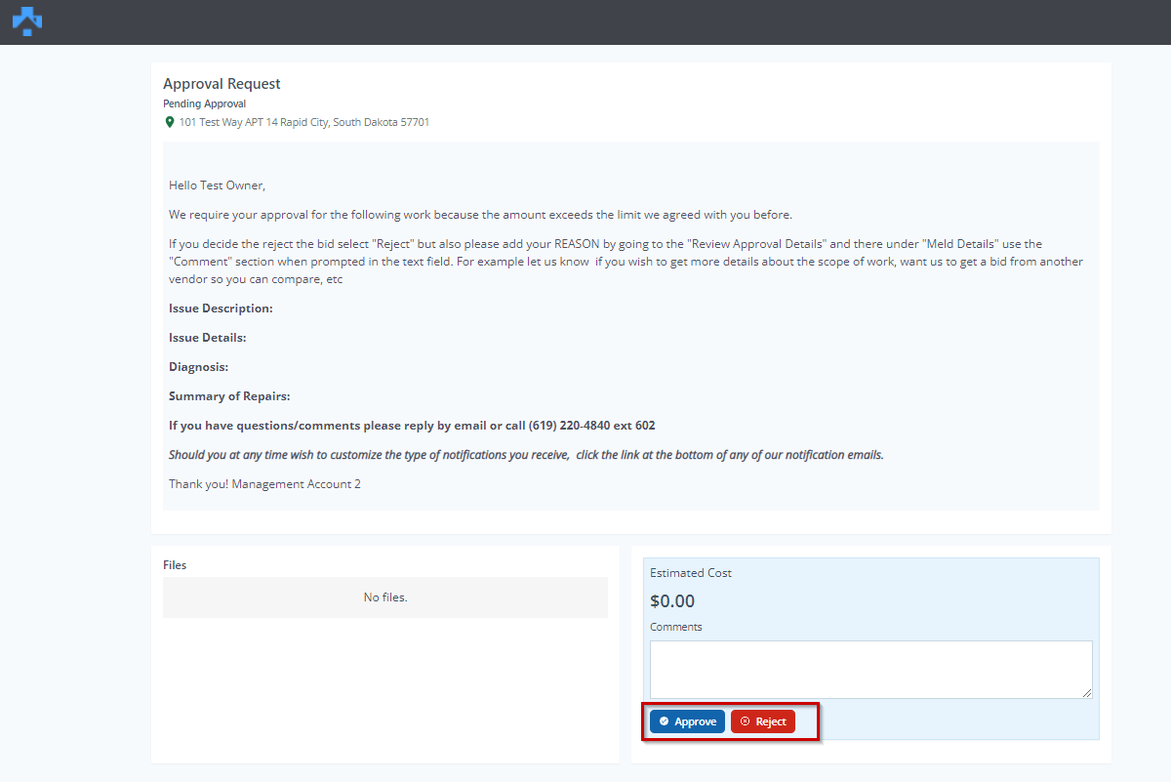Click the Comments field label
The image size is (1171, 782).
click(x=675, y=627)
